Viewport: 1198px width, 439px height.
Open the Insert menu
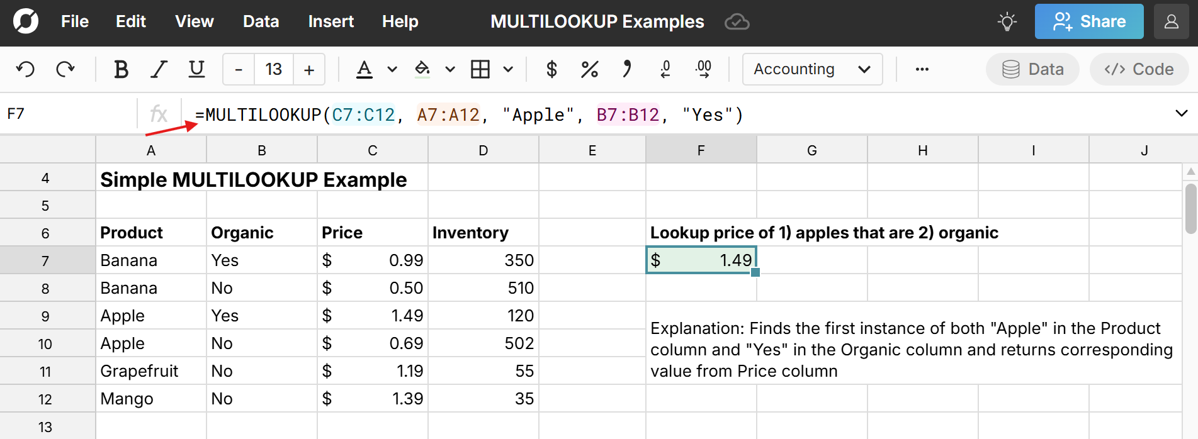pyautogui.click(x=331, y=21)
